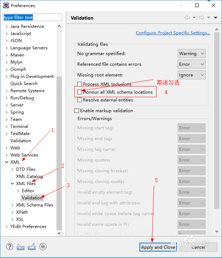Viewport: 222px width, 258px height.
Task: Click the export preferences icon
Action: tap(31, 247)
